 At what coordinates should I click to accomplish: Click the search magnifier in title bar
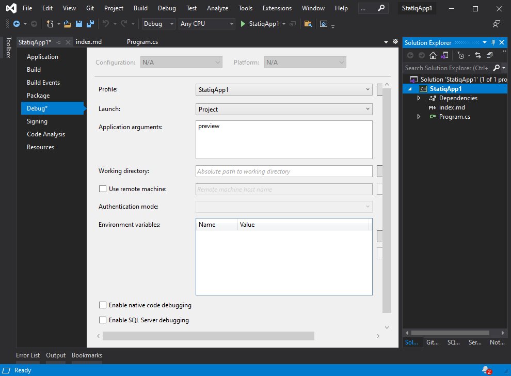click(x=381, y=8)
